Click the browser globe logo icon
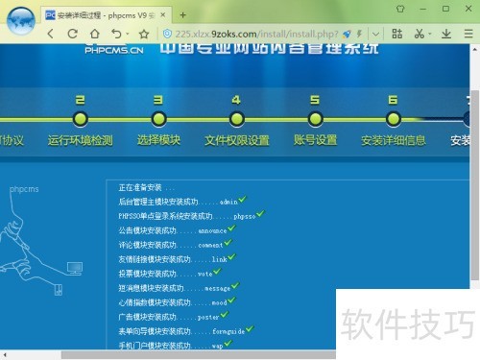This screenshot has height=360, width=480. pos(21,21)
